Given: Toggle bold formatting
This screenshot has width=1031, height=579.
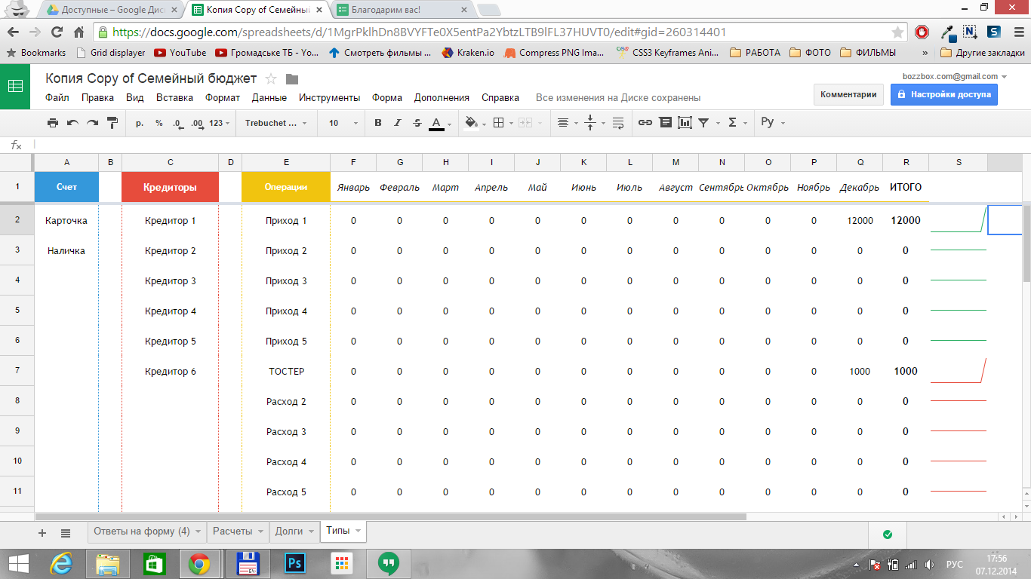Looking at the screenshot, I should coord(378,123).
